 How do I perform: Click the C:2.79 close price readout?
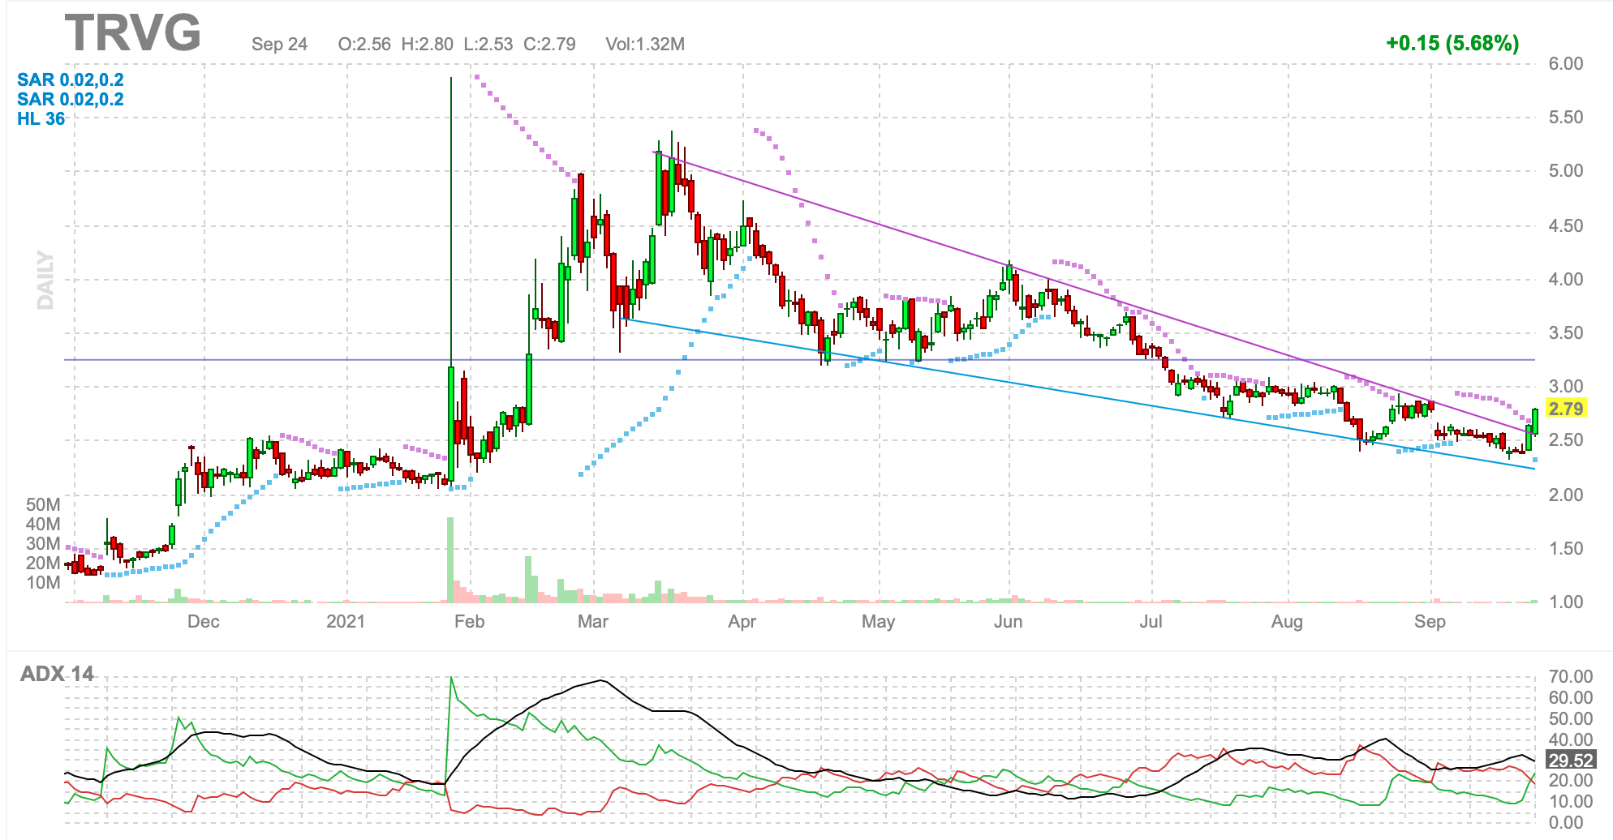point(549,44)
